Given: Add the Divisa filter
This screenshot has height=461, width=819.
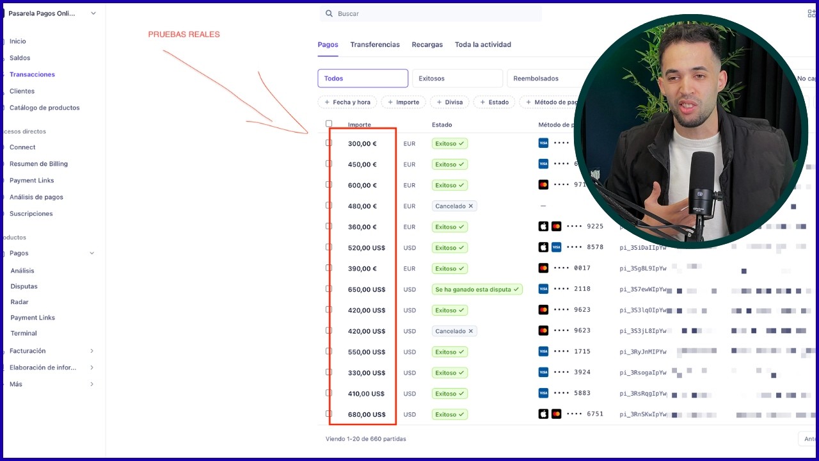Looking at the screenshot, I should pyautogui.click(x=450, y=102).
